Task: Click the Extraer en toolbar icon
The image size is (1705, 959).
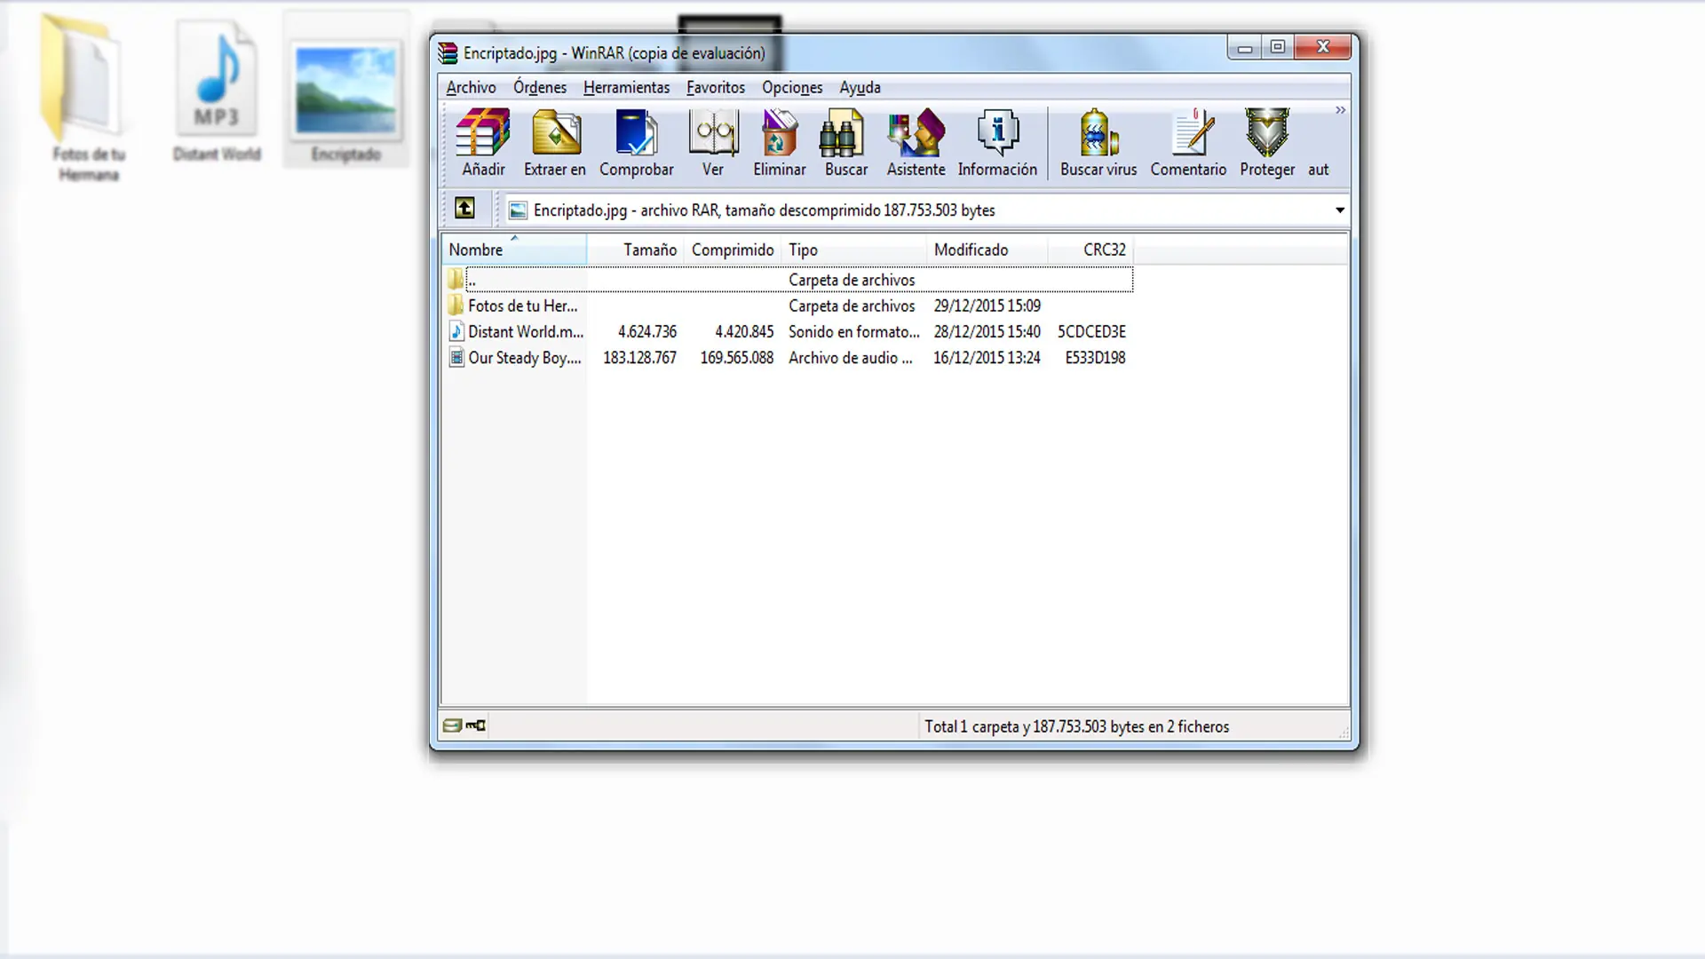Action: coord(556,133)
